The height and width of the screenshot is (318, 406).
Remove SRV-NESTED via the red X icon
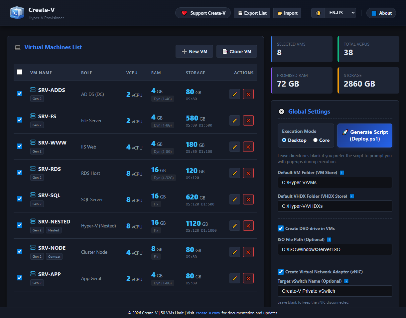[x=248, y=226]
